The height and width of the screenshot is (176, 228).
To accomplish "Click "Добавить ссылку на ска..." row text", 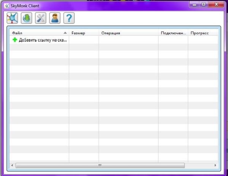I will click(x=43, y=40).
